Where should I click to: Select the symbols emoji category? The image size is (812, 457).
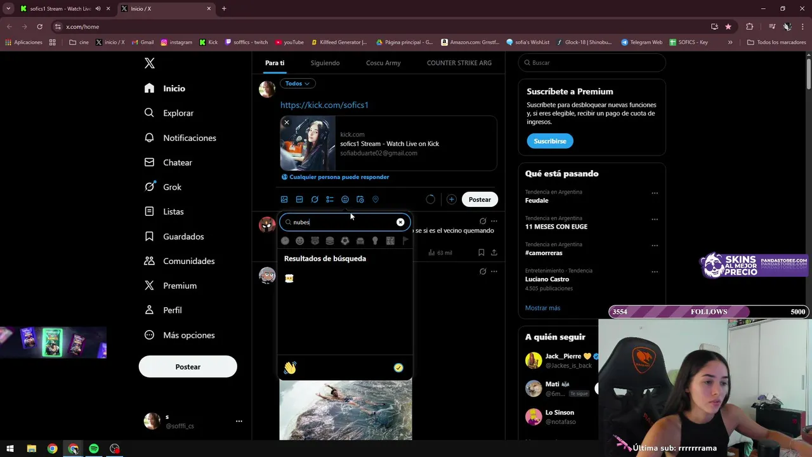(x=390, y=241)
